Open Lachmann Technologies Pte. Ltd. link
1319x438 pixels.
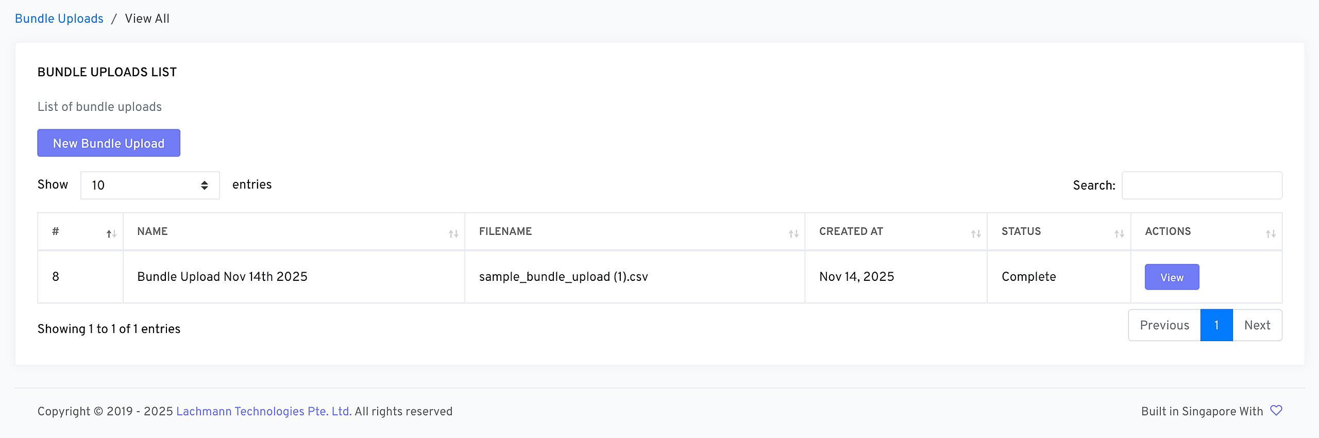click(x=264, y=411)
